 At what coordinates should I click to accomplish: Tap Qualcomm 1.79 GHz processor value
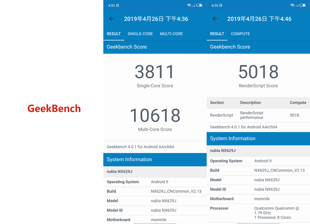tap(276, 213)
